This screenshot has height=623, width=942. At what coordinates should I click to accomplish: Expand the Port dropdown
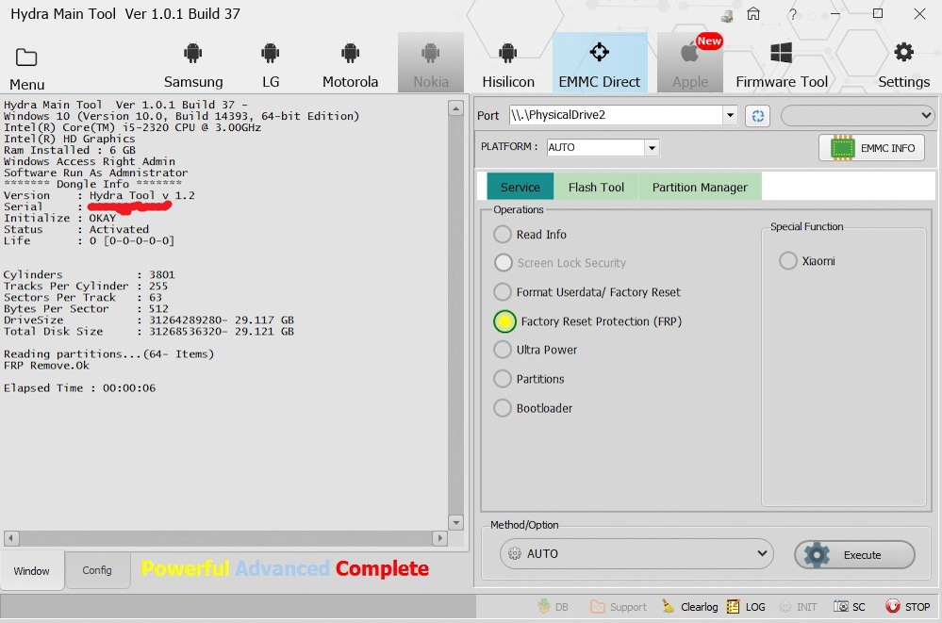[730, 115]
